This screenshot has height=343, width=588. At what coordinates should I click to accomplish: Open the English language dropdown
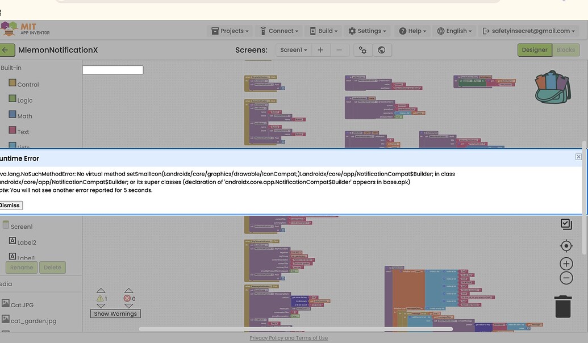[x=454, y=31]
